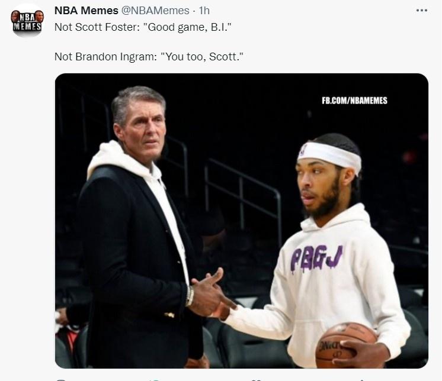Click the "Not Scott Foster" tweet text line

pyautogui.click(x=143, y=27)
